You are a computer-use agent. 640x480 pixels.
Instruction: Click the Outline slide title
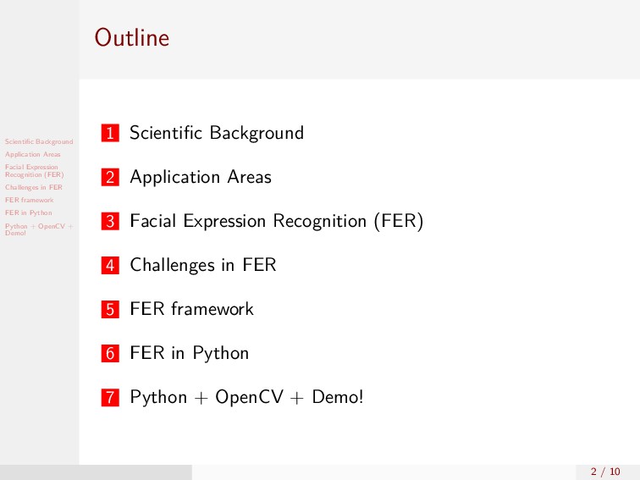(x=132, y=37)
